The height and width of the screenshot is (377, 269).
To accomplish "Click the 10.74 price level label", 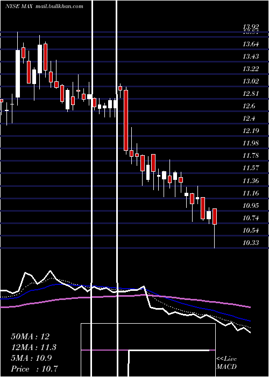I will (x=251, y=218).
